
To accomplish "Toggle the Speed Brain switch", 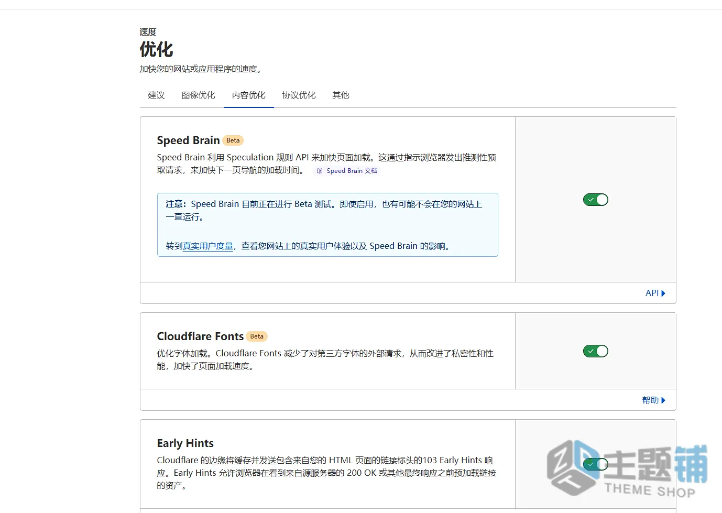I will click(596, 200).
